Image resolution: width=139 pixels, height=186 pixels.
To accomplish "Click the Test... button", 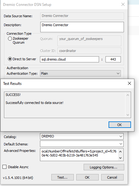I will 62,177.
